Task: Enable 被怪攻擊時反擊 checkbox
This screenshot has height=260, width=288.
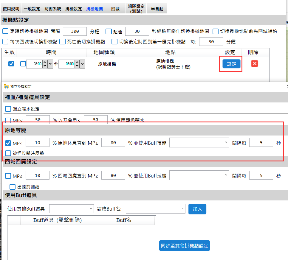Action: (x=8, y=153)
